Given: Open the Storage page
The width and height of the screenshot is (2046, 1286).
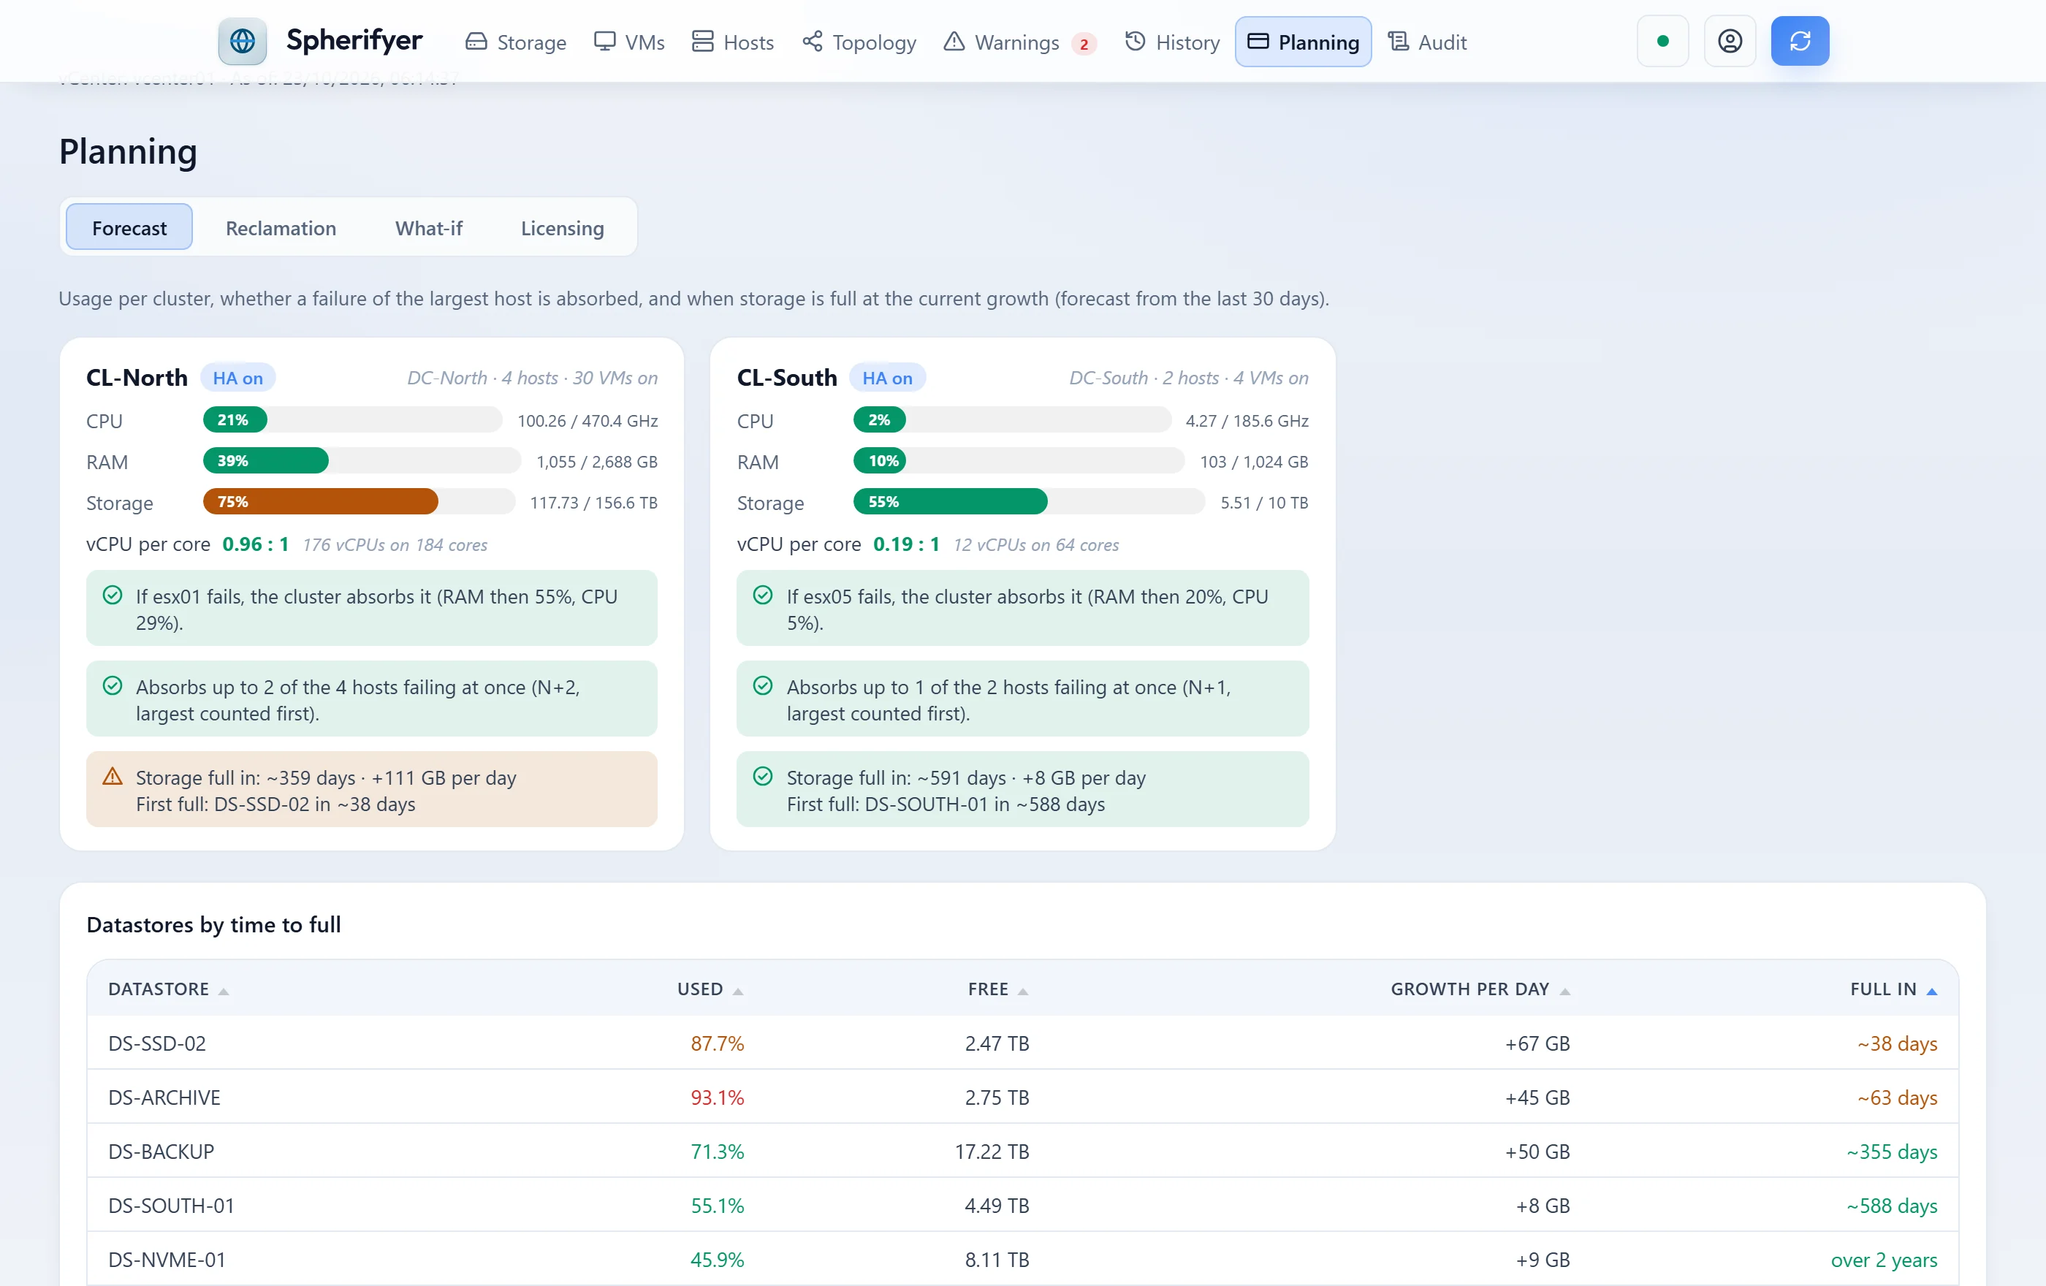Looking at the screenshot, I should 516,42.
